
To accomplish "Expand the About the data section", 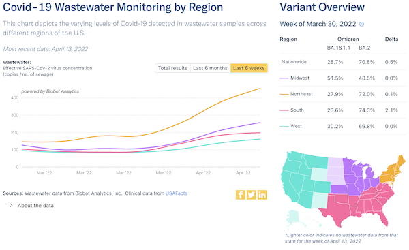I will pos(31,206).
